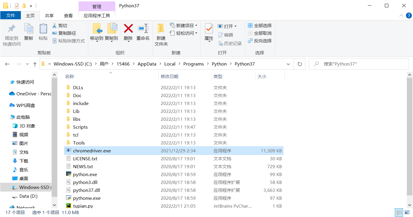Screen dimensions: 413x217
Task: Click the New folder (新建文件夹) icon
Action: click(x=161, y=28)
